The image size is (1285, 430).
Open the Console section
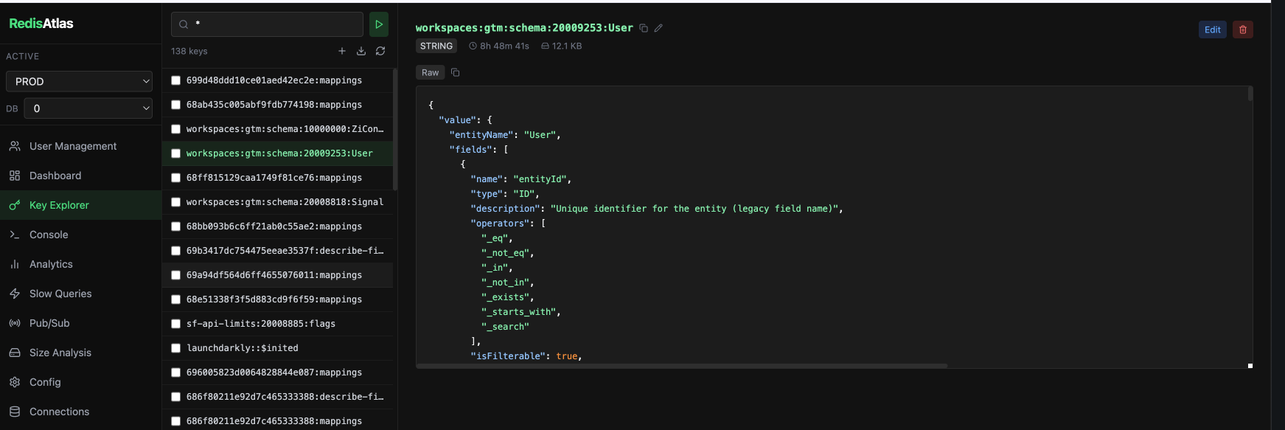coord(80,235)
